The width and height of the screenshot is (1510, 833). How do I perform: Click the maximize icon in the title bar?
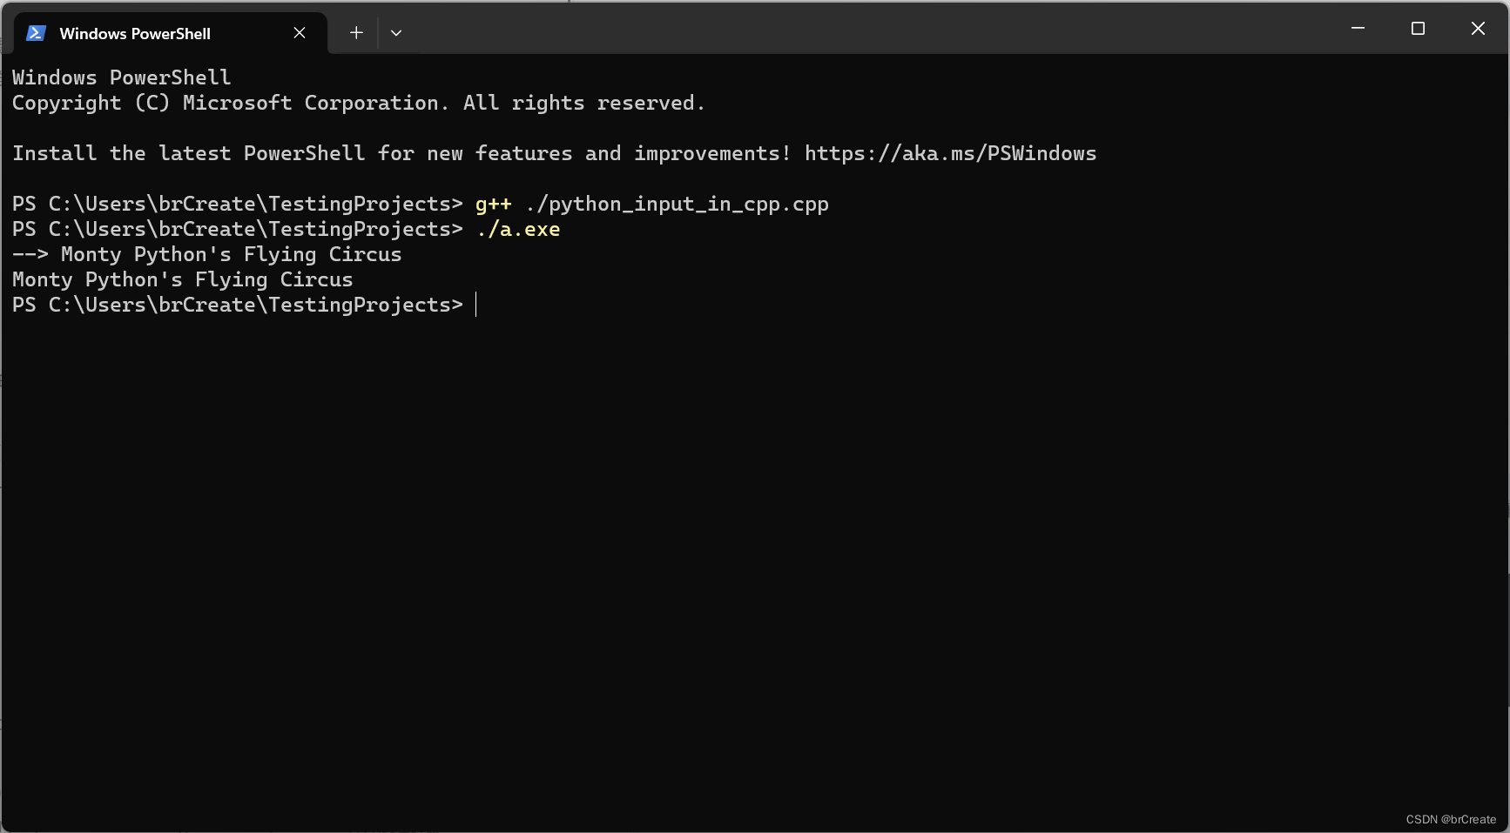pos(1418,28)
